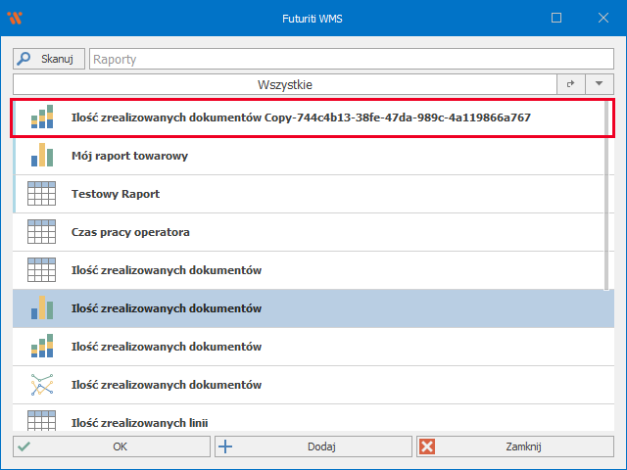This screenshot has width=627, height=470.
Task: Click the table icon of Ilość zrealizowanych linii
Action: tap(41, 421)
